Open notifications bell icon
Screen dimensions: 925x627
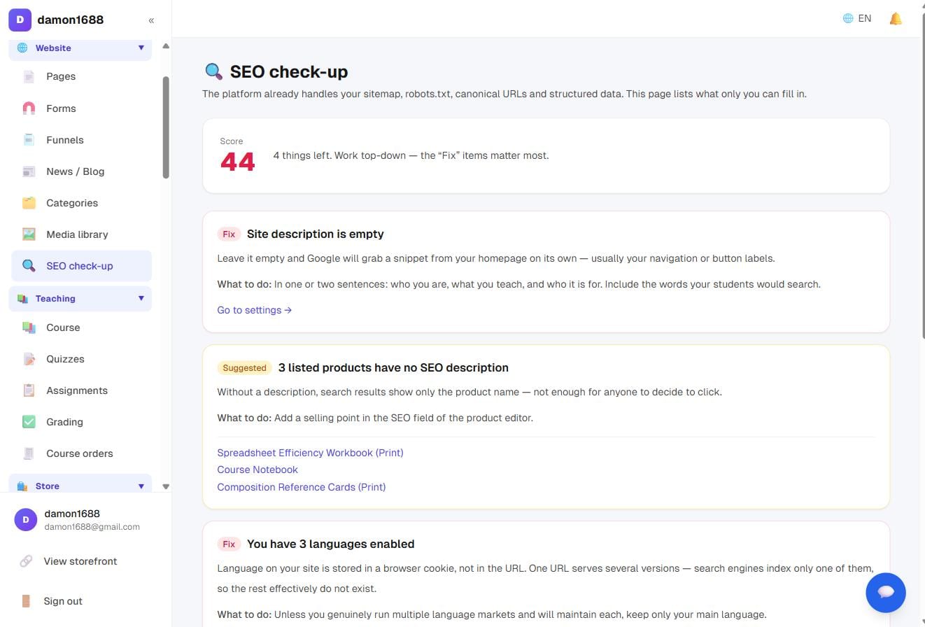(x=896, y=19)
